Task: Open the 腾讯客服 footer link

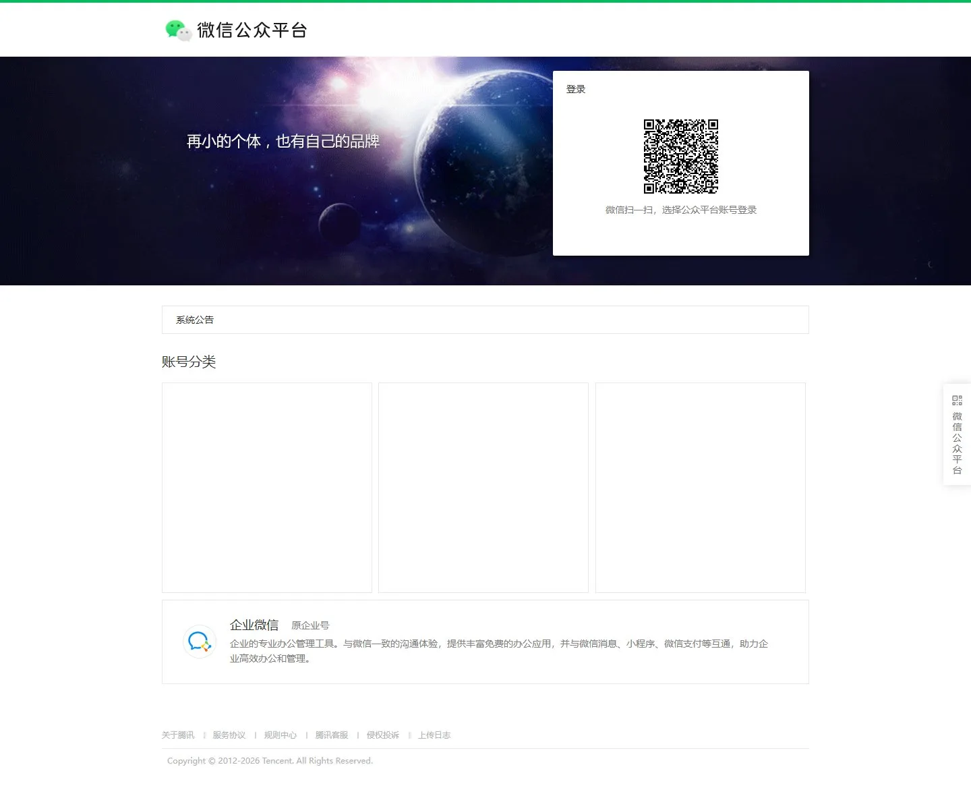Action: (x=332, y=735)
